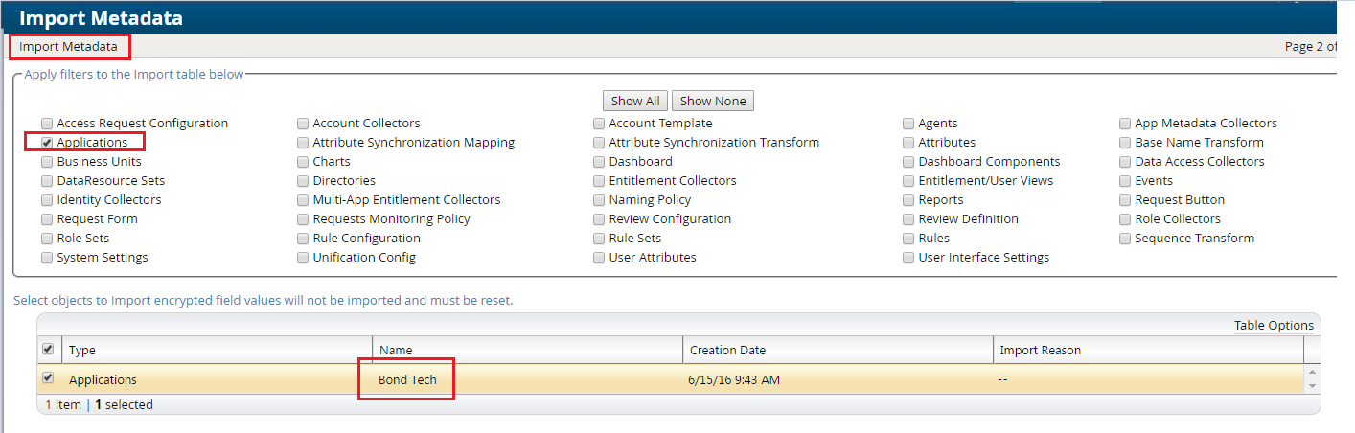The width and height of the screenshot is (1355, 433).
Task: Check the User Interface Settings filter
Action: click(908, 258)
